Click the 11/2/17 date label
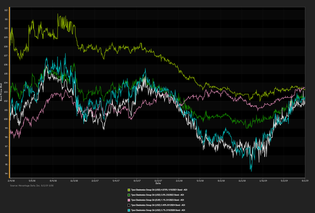The image size is (315, 213). (x=158, y=181)
